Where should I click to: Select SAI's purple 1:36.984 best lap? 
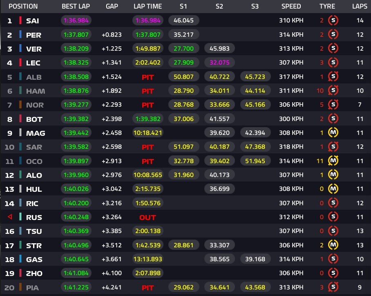pos(76,20)
